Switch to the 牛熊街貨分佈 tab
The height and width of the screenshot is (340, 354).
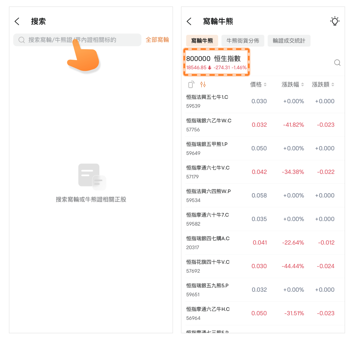coord(243,41)
